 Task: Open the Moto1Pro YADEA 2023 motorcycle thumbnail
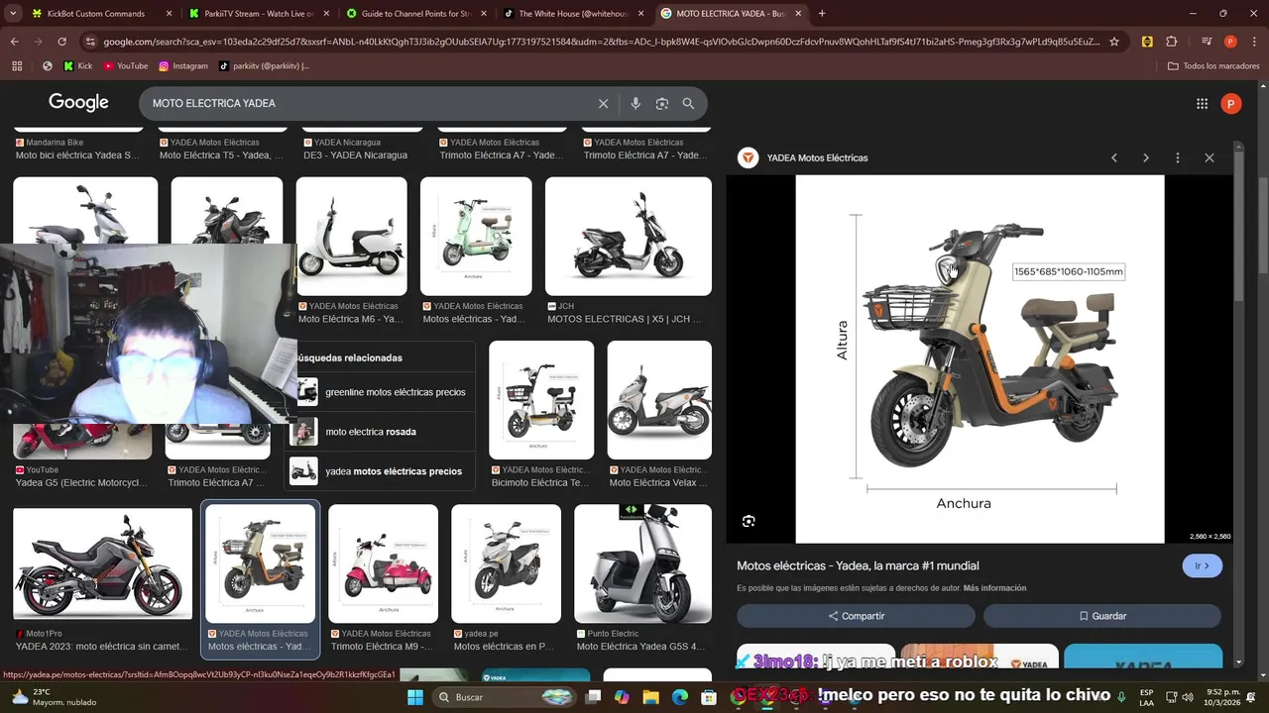point(102,564)
